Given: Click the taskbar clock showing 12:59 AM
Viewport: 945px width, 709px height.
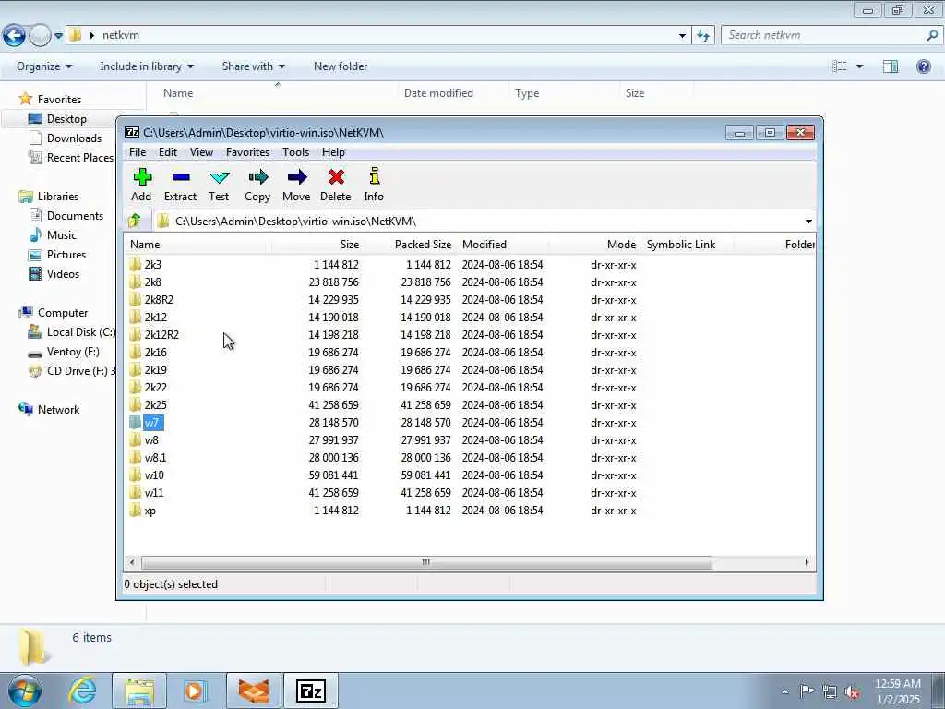Looking at the screenshot, I should click(897, 691).
